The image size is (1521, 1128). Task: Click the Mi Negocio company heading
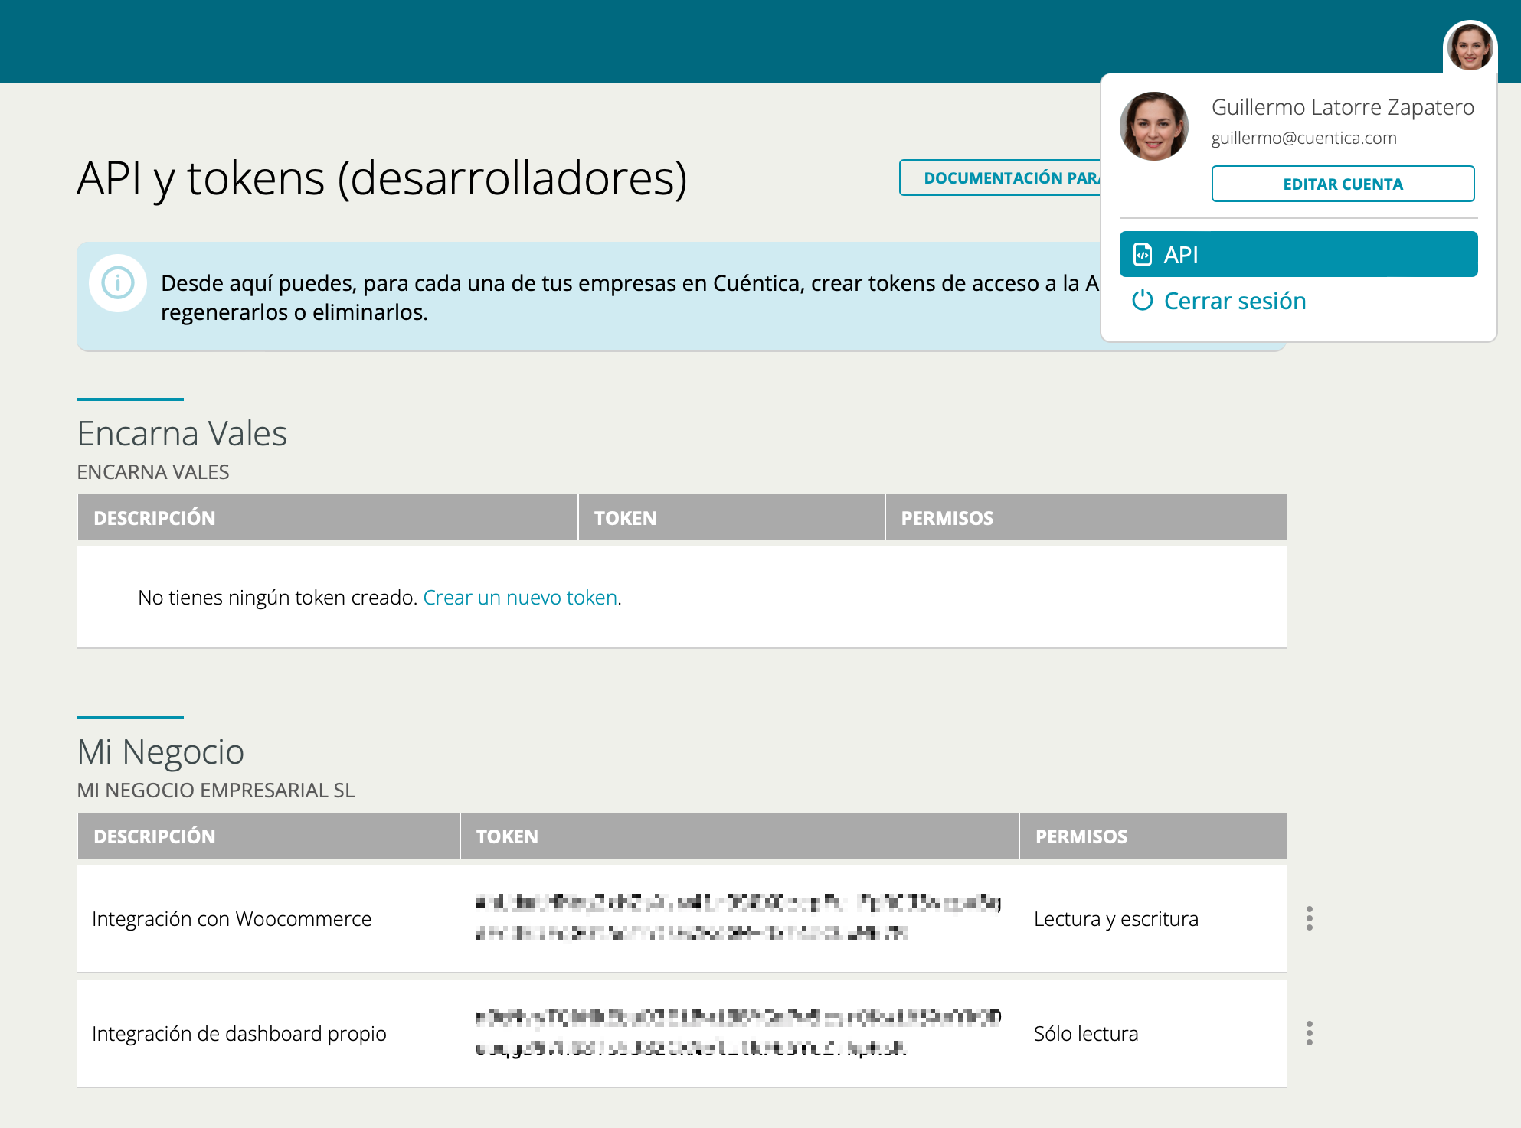tap(161, 751)
